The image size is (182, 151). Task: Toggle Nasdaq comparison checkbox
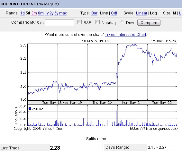(x=97, y=22)
